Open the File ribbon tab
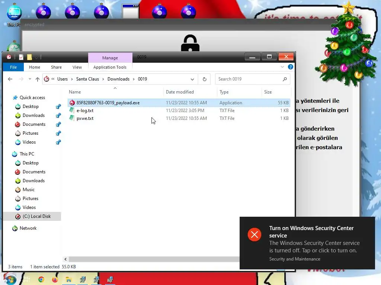The height and width of the screenshot is (285, 381). (13, 67)
